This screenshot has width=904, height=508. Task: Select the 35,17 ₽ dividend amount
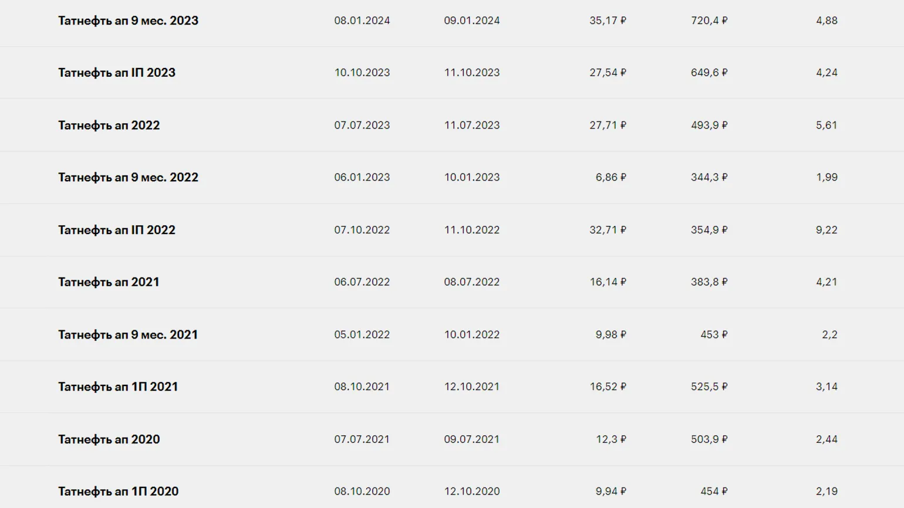(x=608, y=21)
